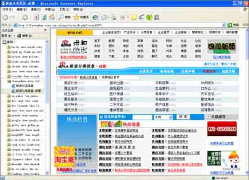Click the blue bird-shaped toolbar icon
This screenshot has width=249, height=180.
pyautogui.click(x=141, y=17)
